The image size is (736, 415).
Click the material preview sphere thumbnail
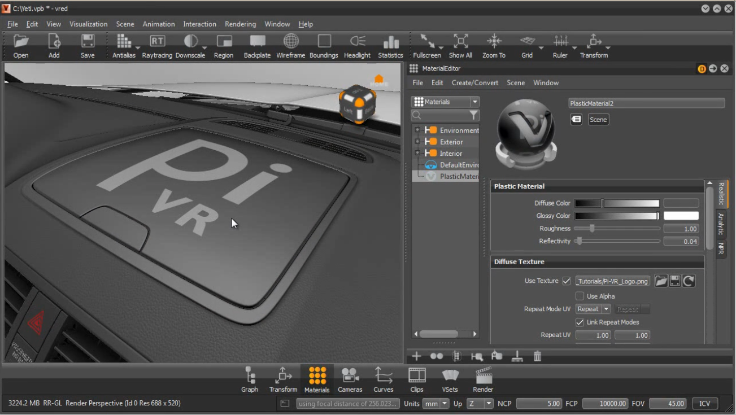[x=526, y=133]
